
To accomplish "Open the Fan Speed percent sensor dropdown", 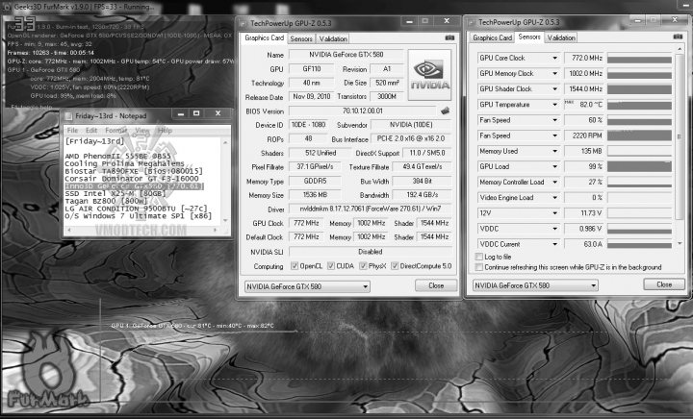I will [x=554, y=120].
